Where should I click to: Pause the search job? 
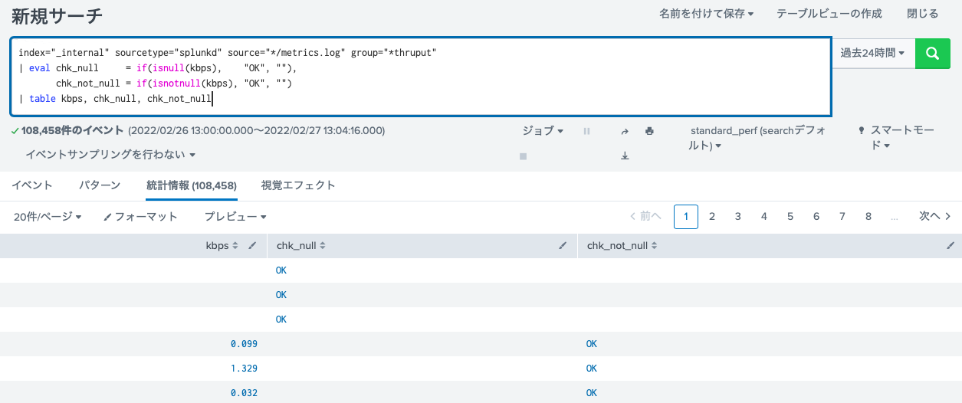(586, 131)
